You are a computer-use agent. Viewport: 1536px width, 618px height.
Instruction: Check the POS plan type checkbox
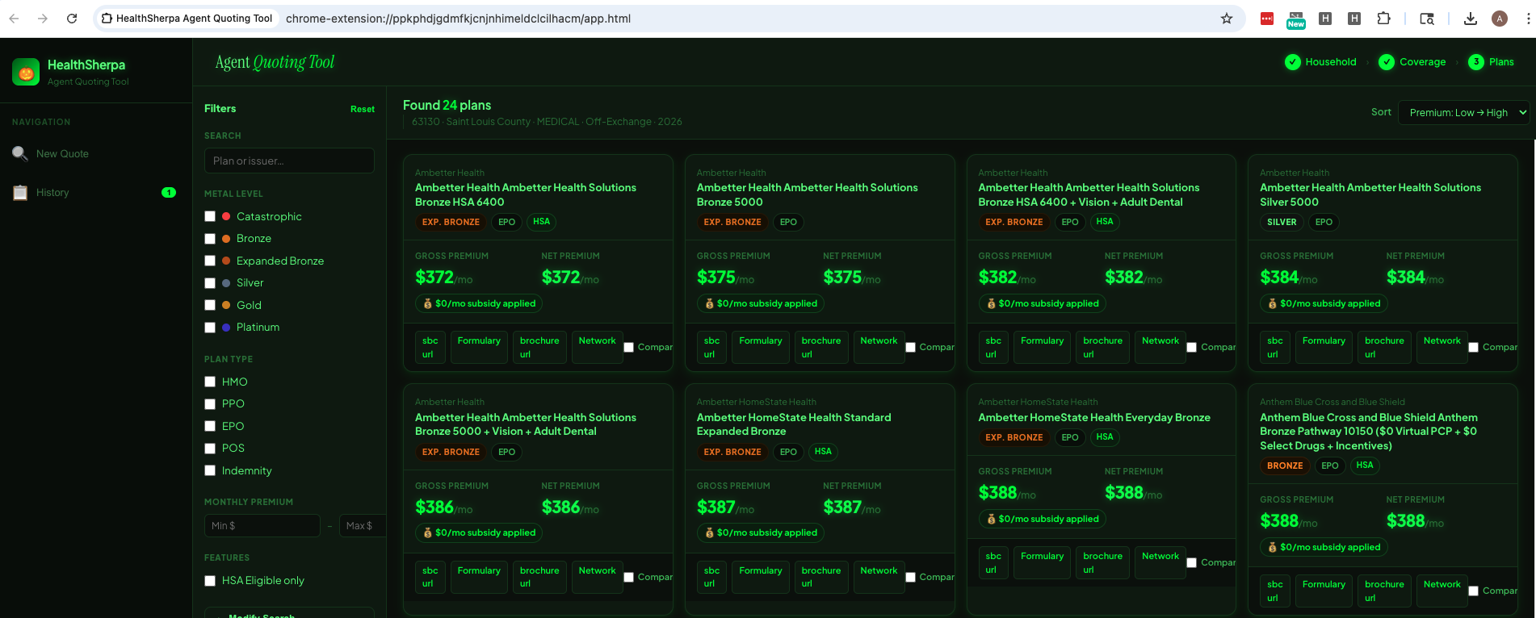(210, 449)
